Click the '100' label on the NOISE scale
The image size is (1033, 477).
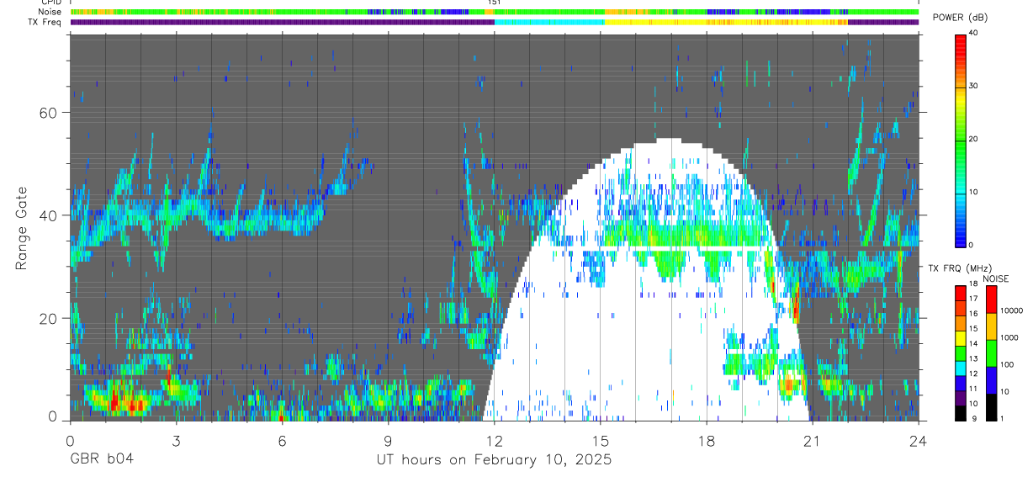(x=1006, y=364)
